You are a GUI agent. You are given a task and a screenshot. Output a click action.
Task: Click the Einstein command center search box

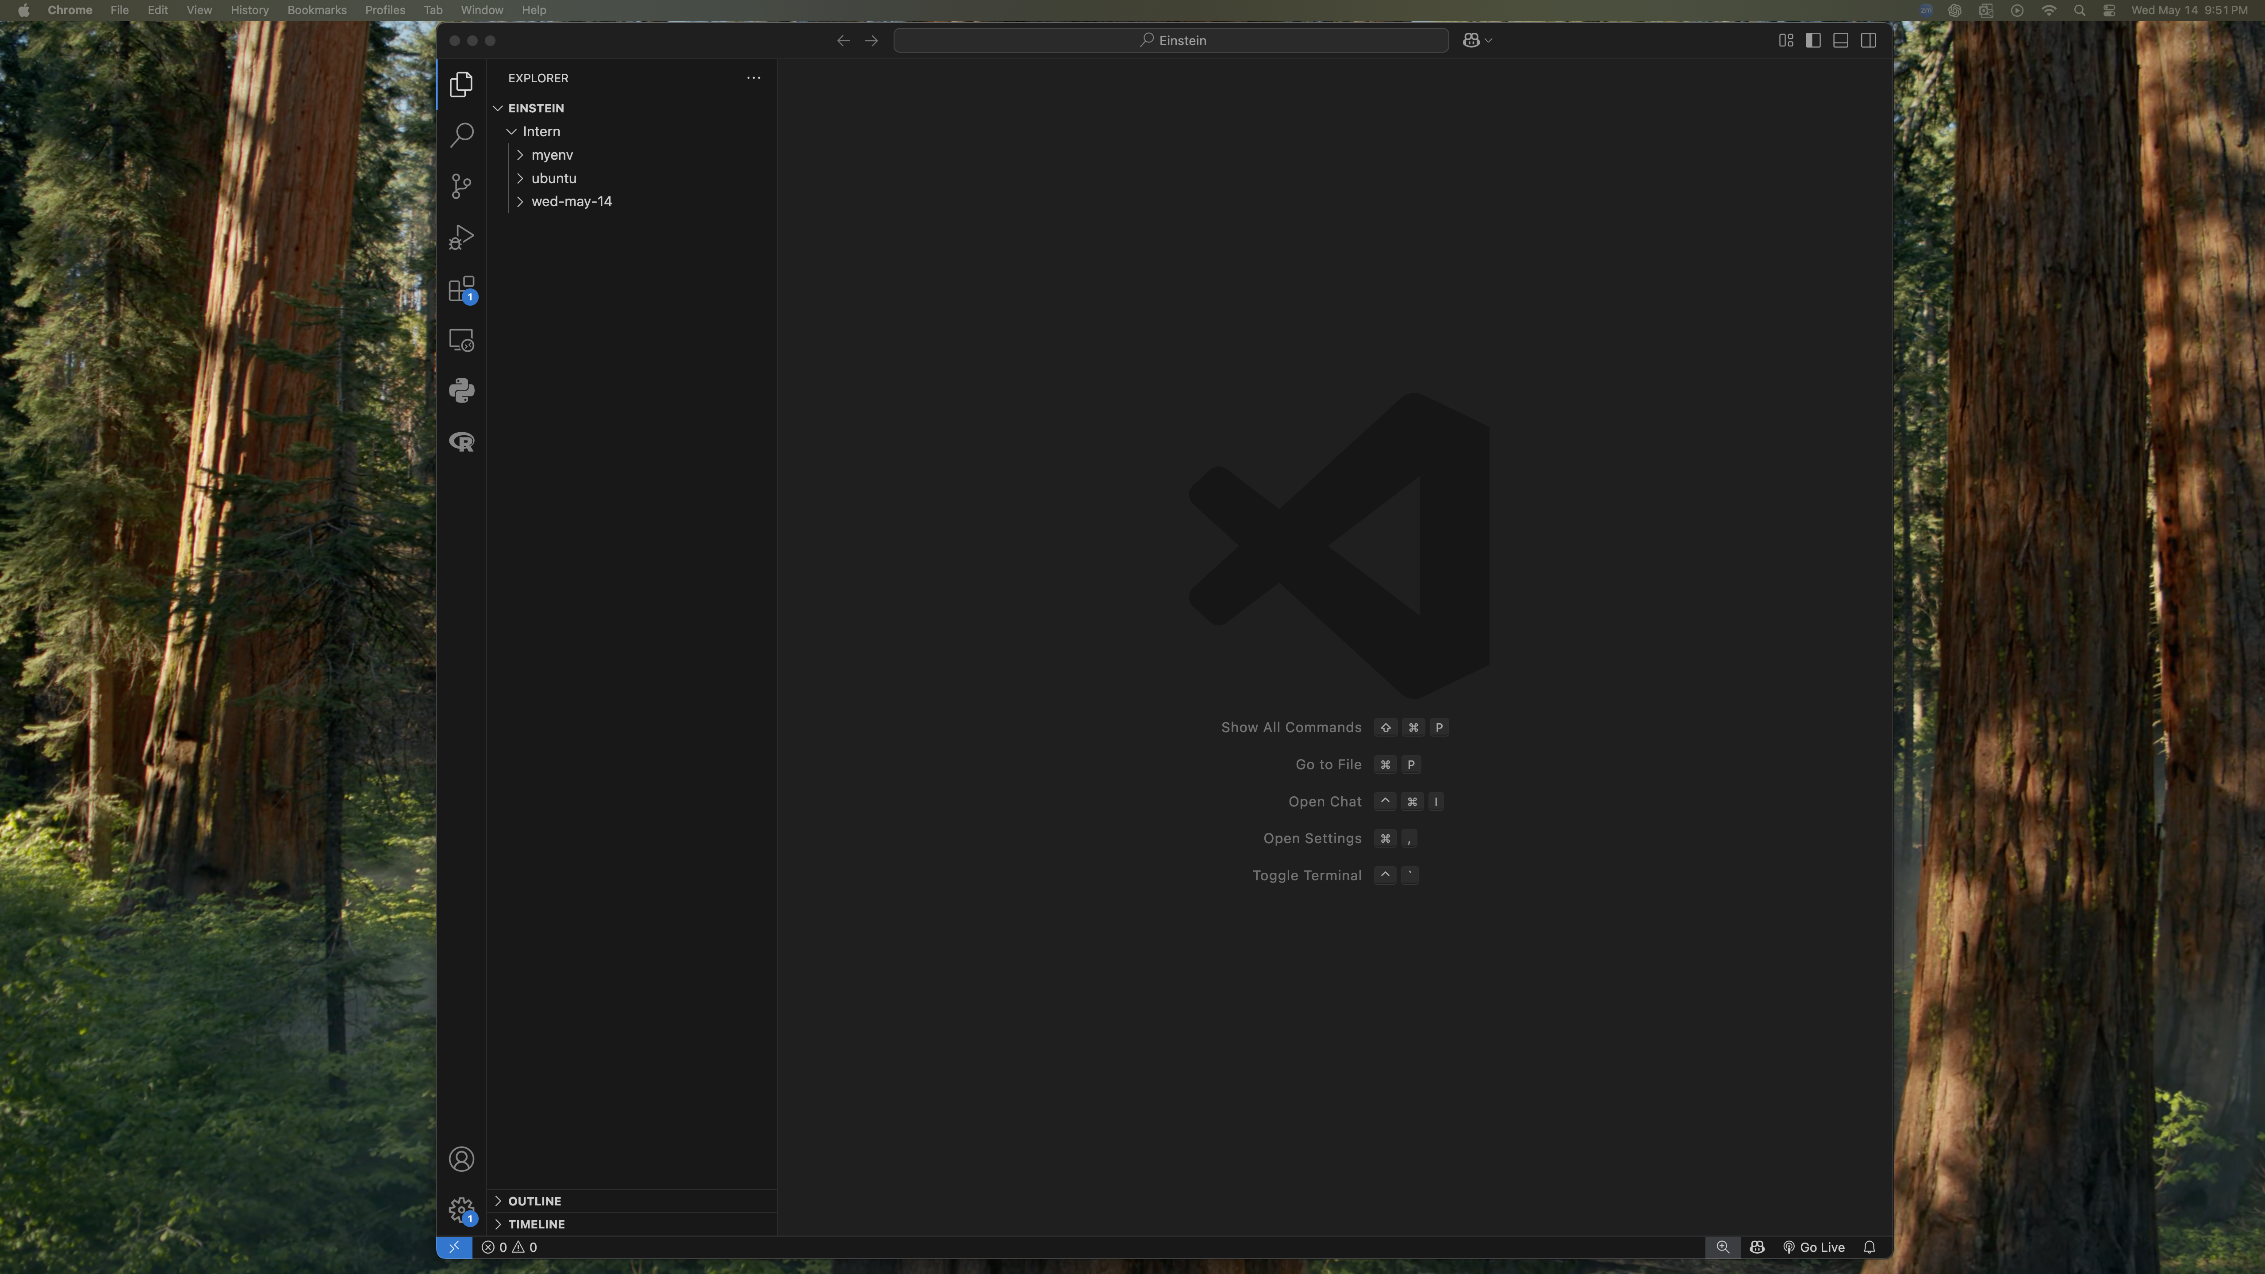[x=1171, y=40]
